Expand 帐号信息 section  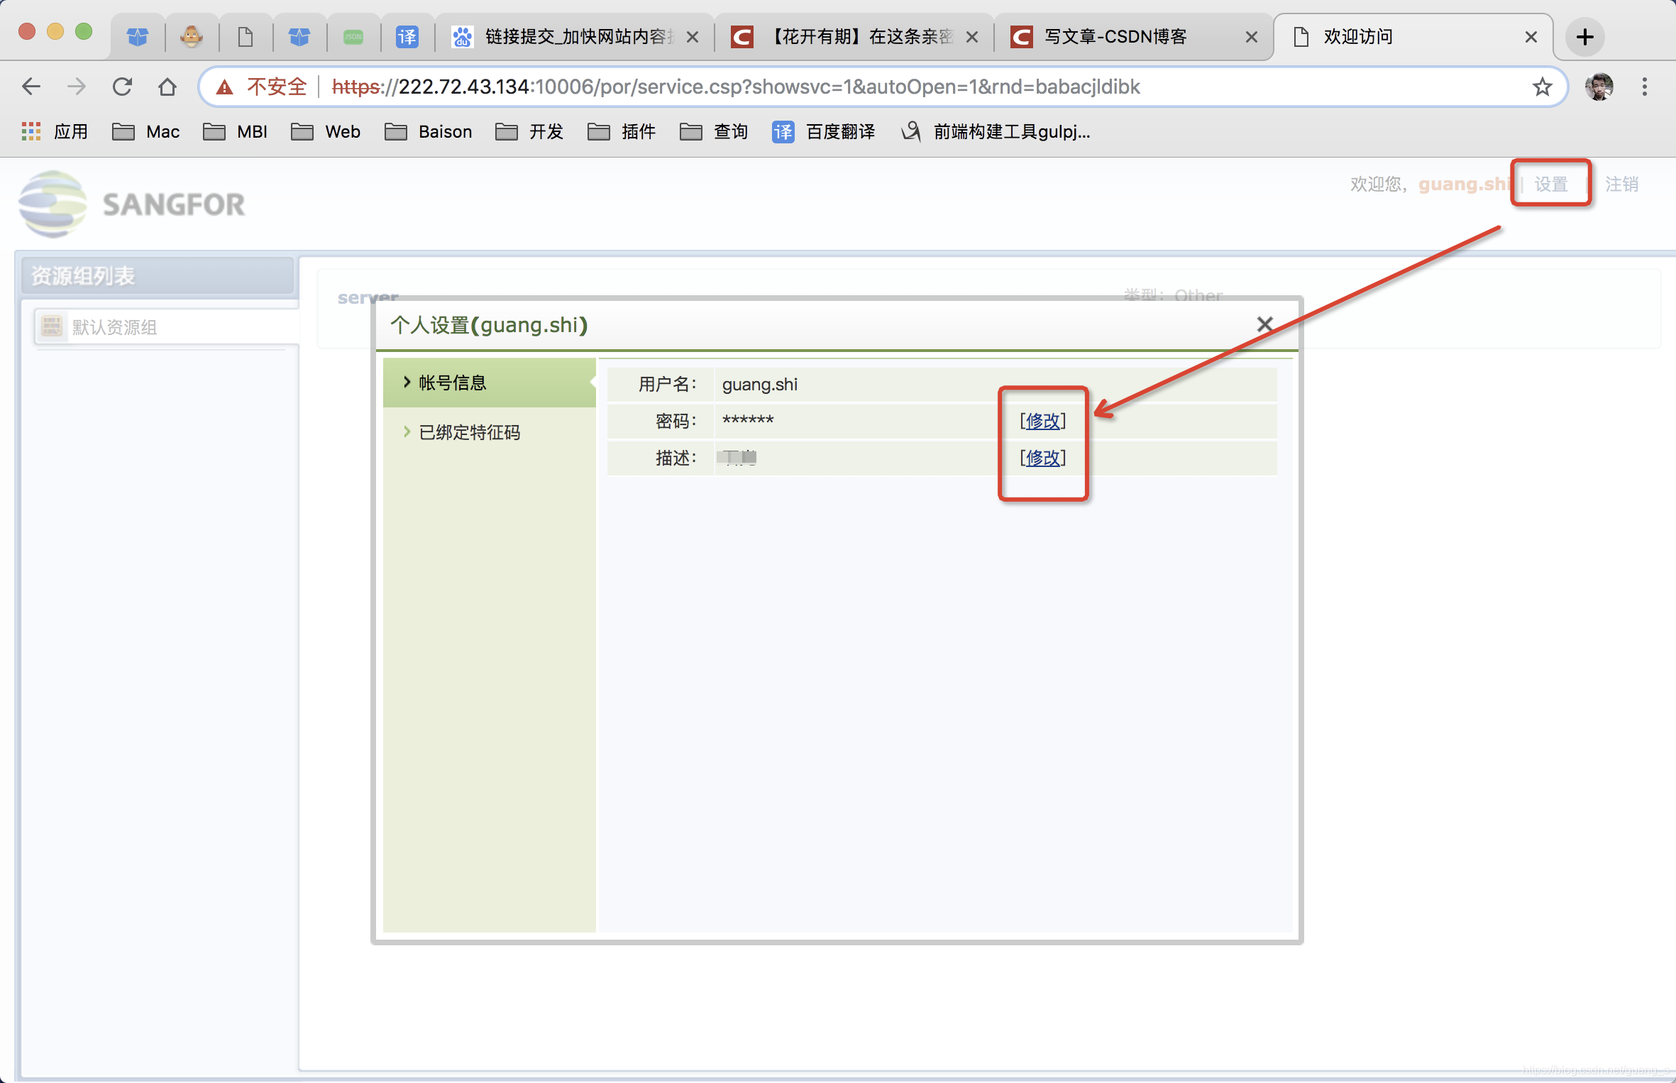452,383
